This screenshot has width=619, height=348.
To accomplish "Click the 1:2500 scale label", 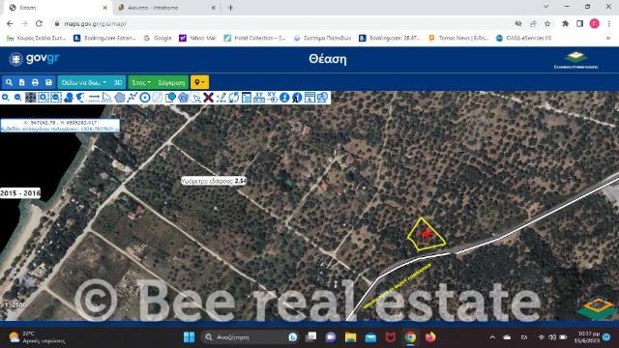I will 15,305.
